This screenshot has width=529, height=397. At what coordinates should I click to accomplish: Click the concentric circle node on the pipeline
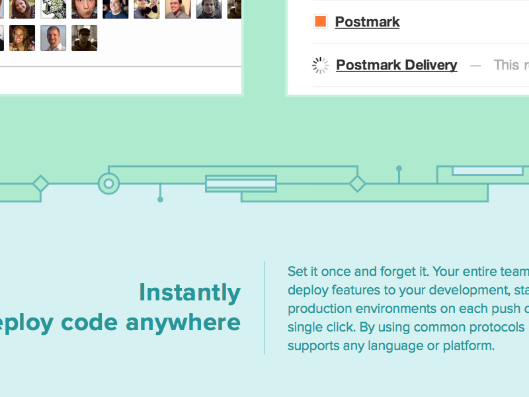pyautogui.click(x=108, y=183)
